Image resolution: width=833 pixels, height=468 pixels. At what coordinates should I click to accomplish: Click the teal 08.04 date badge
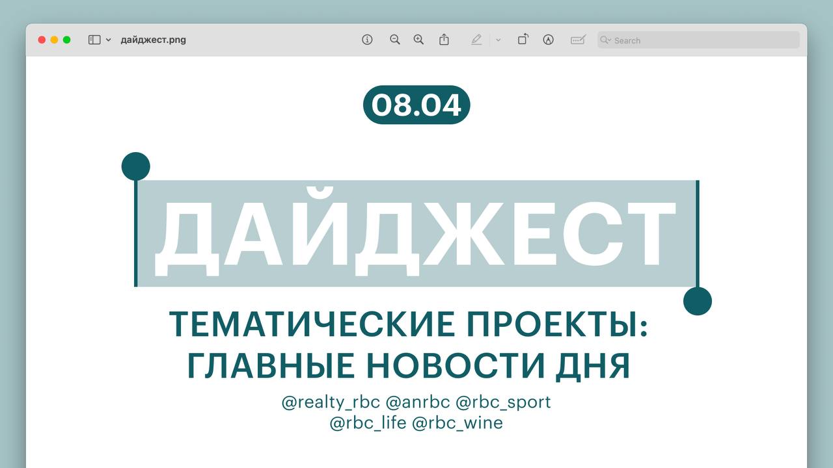pyautogui.click(x=416, y=105)
